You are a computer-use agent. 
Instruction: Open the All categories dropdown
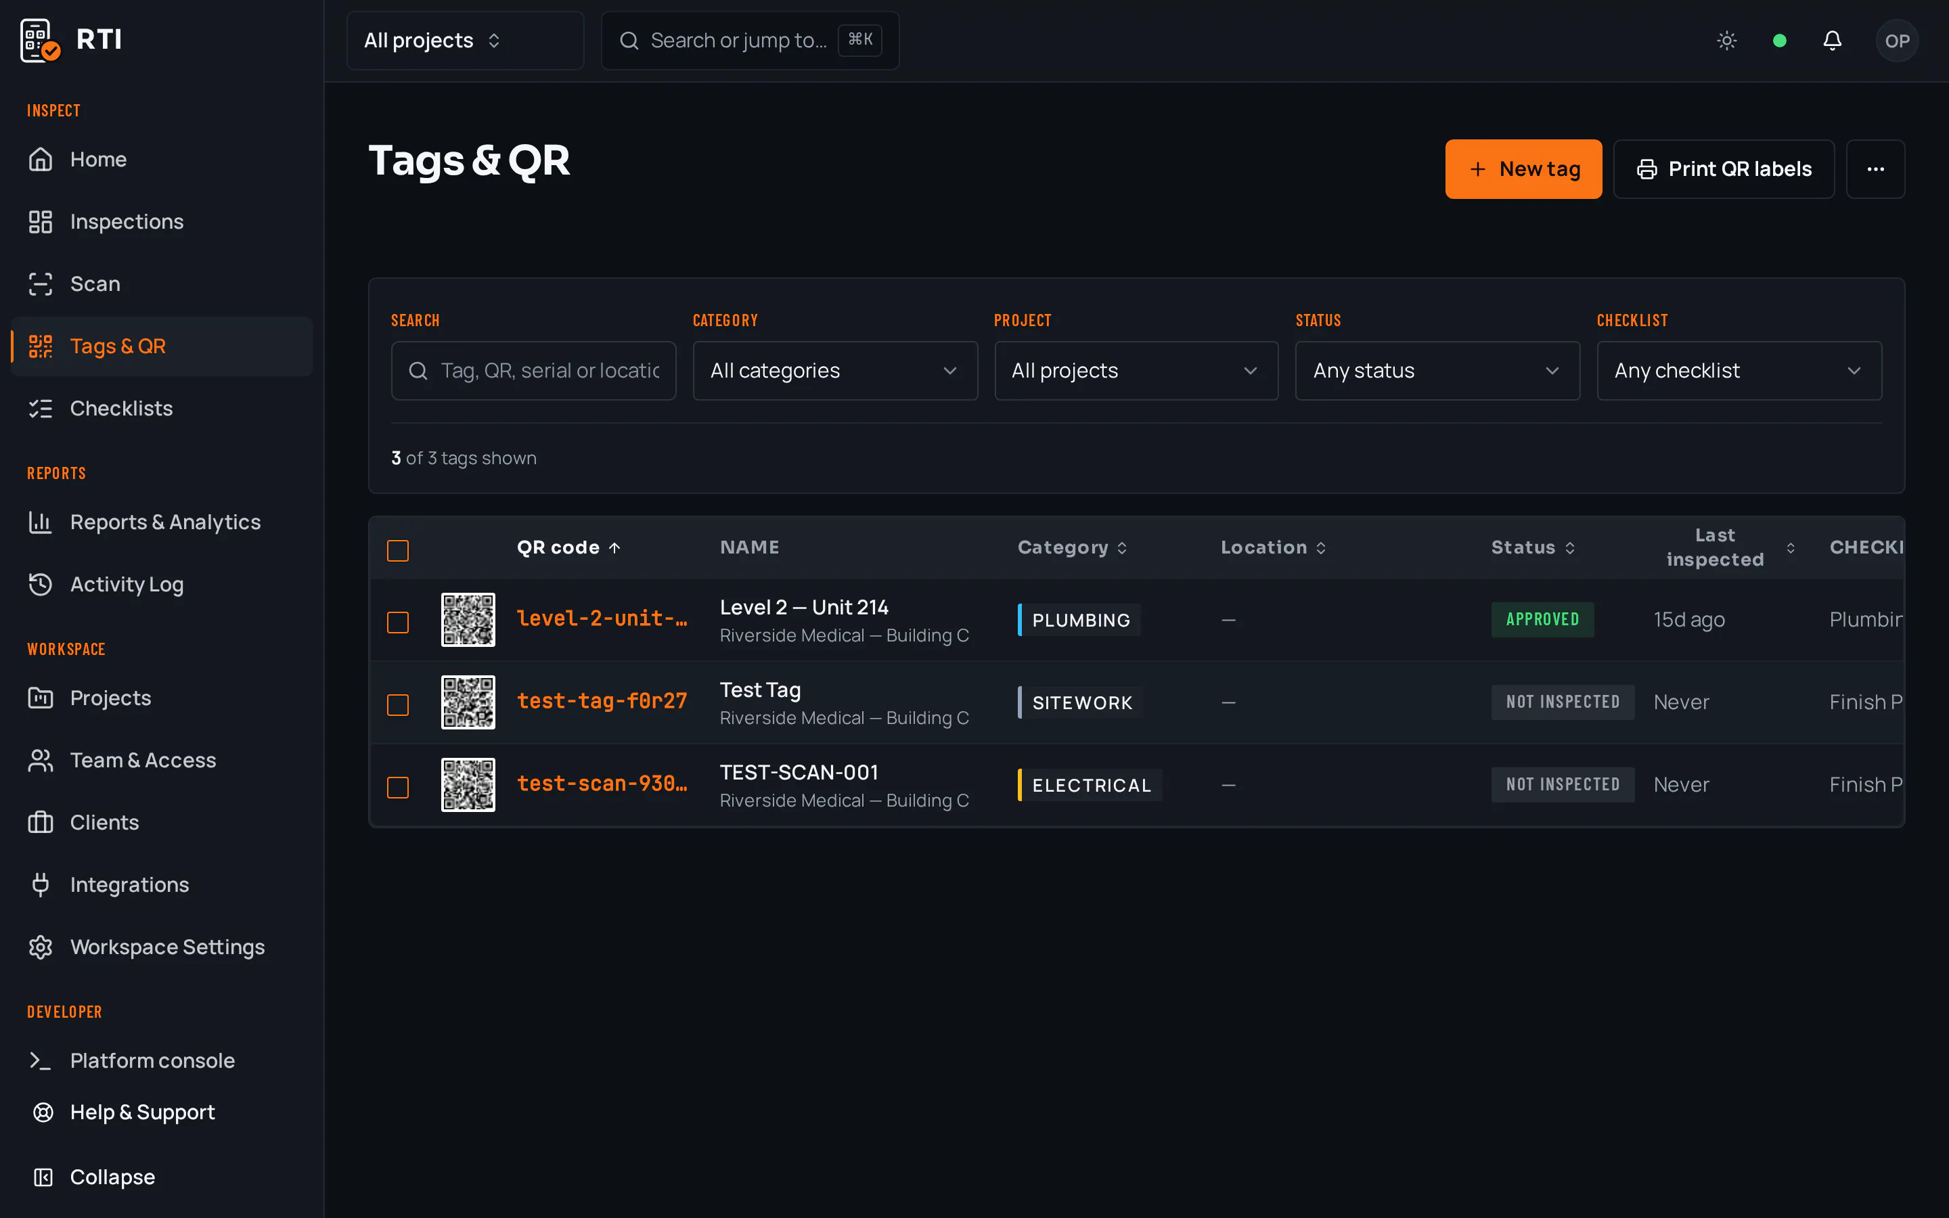(834, 371)
